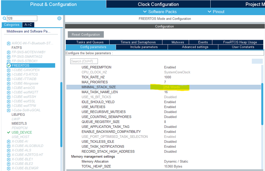
Task: Click download icon beside FP-SNS-SMARTAG2
Action: tap(8, 57)
